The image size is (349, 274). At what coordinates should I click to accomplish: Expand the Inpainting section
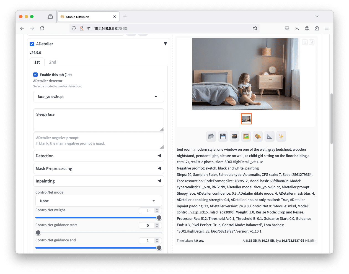click(99, 181)
